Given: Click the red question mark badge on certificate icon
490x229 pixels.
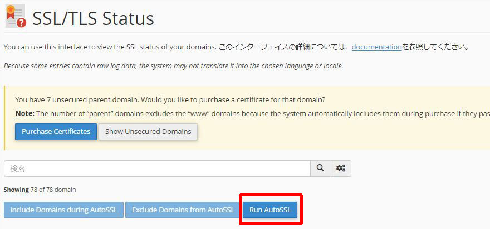Looking at the screenshot, I should point(22,22).
